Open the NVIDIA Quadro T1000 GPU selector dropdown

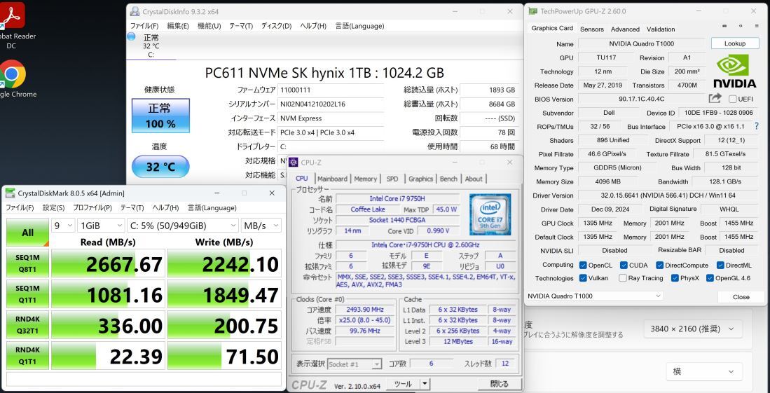594,296
